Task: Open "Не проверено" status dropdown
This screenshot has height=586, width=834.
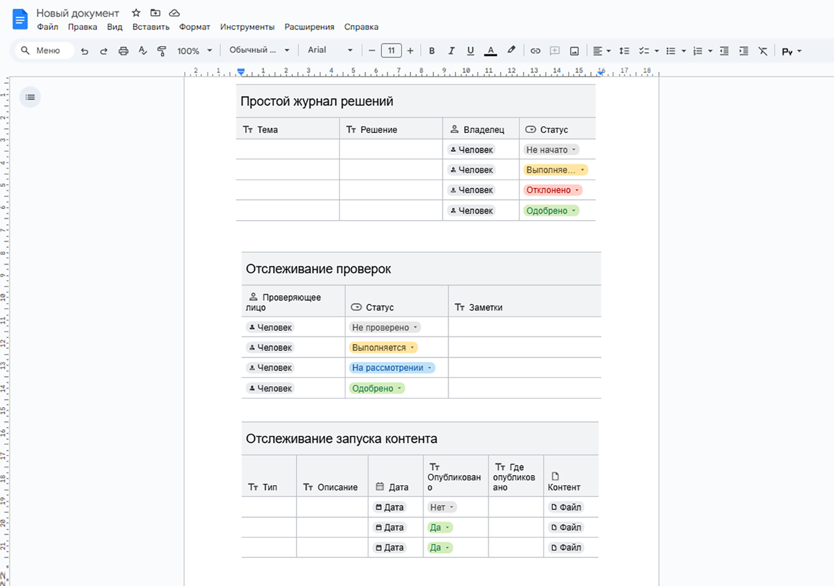Action: pos(385,328)
